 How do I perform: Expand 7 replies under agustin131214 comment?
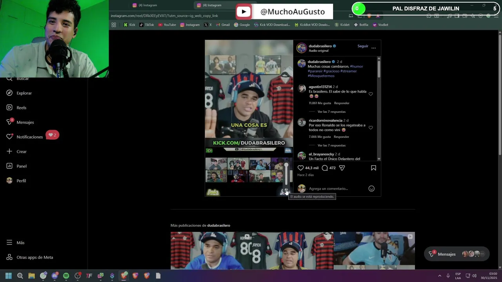coord(331,112)
